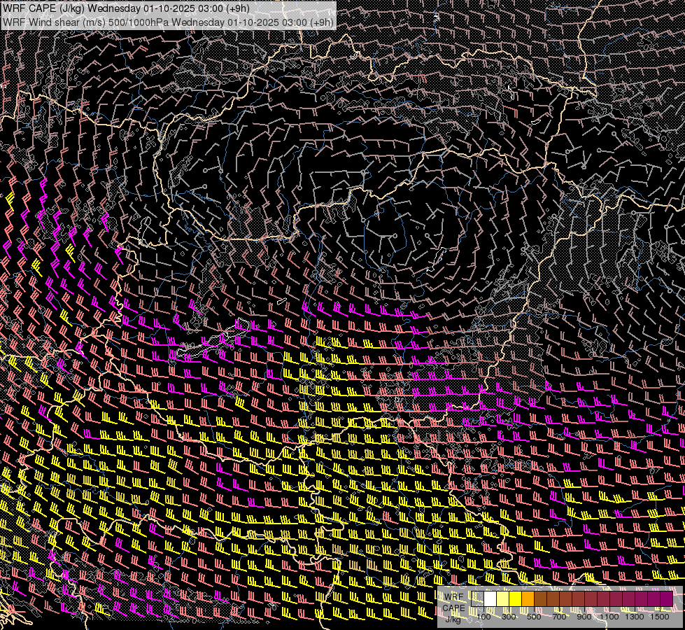Pick the white swatch in the CAPE legend
This screenshot has width=685, height=630.
(490, 599)
